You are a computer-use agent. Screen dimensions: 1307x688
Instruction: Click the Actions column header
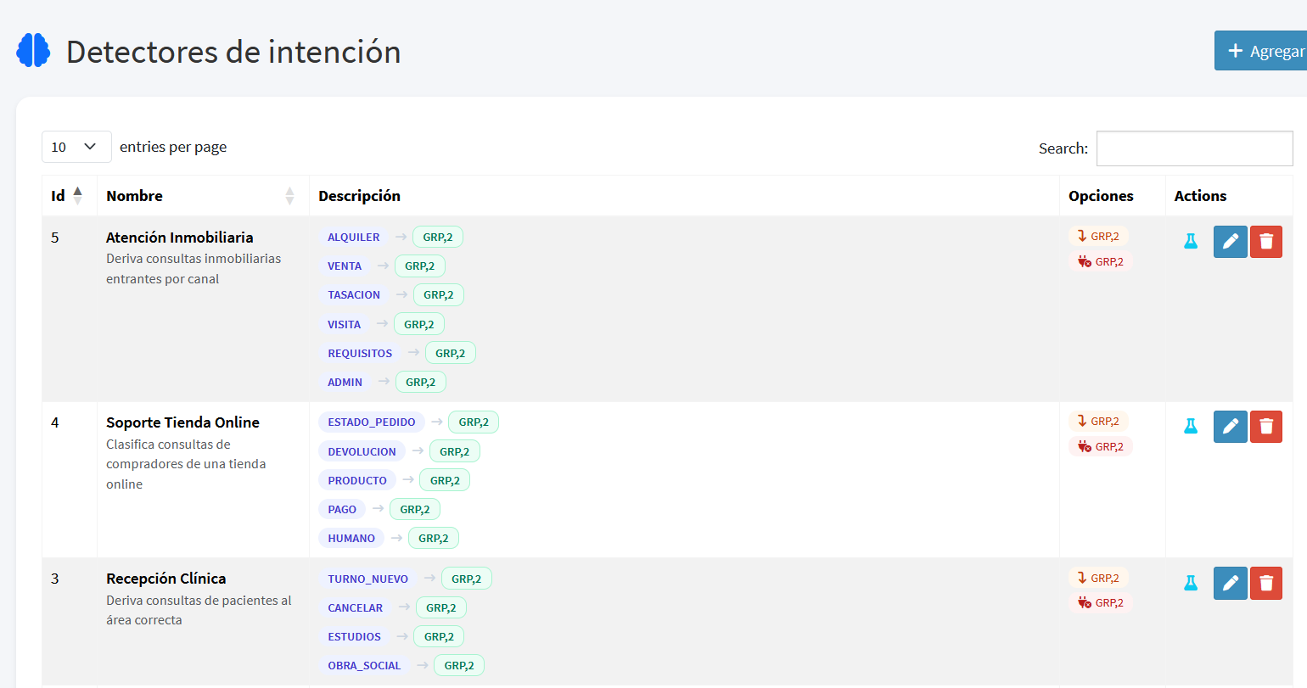(1229, 196)
